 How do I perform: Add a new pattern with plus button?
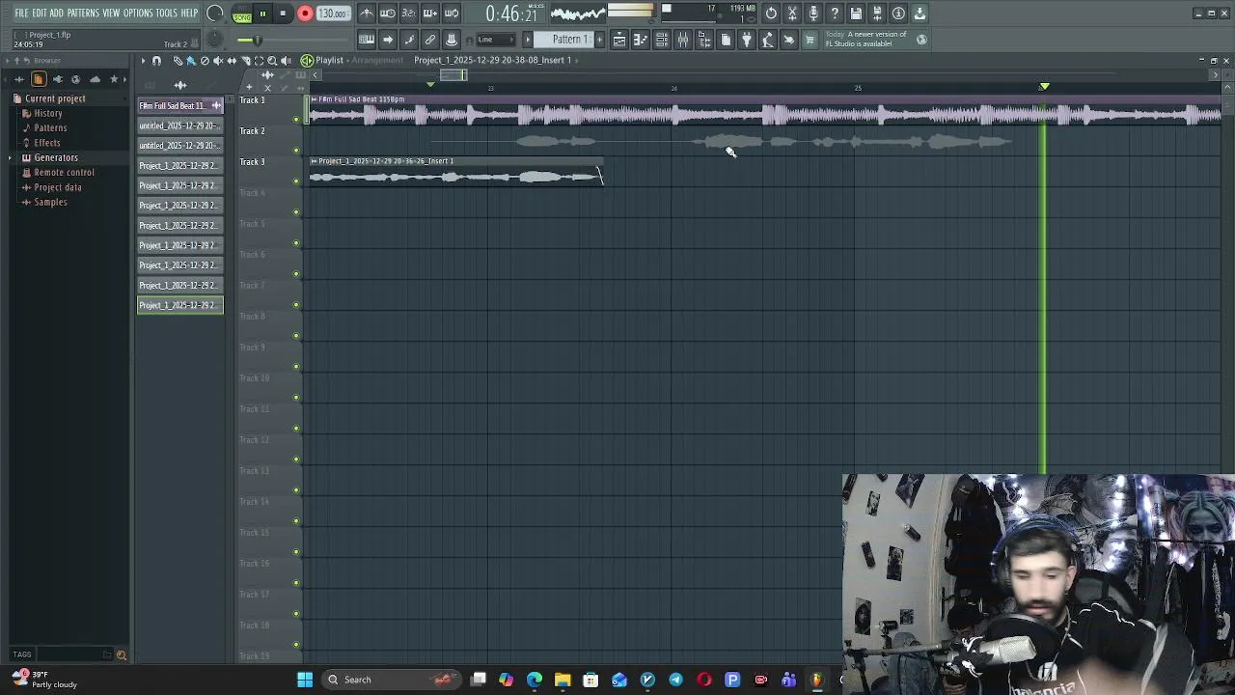[x=599, y=40]
